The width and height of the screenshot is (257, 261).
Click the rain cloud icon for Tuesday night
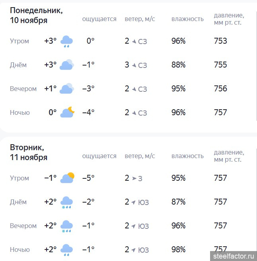click(66, 250)
